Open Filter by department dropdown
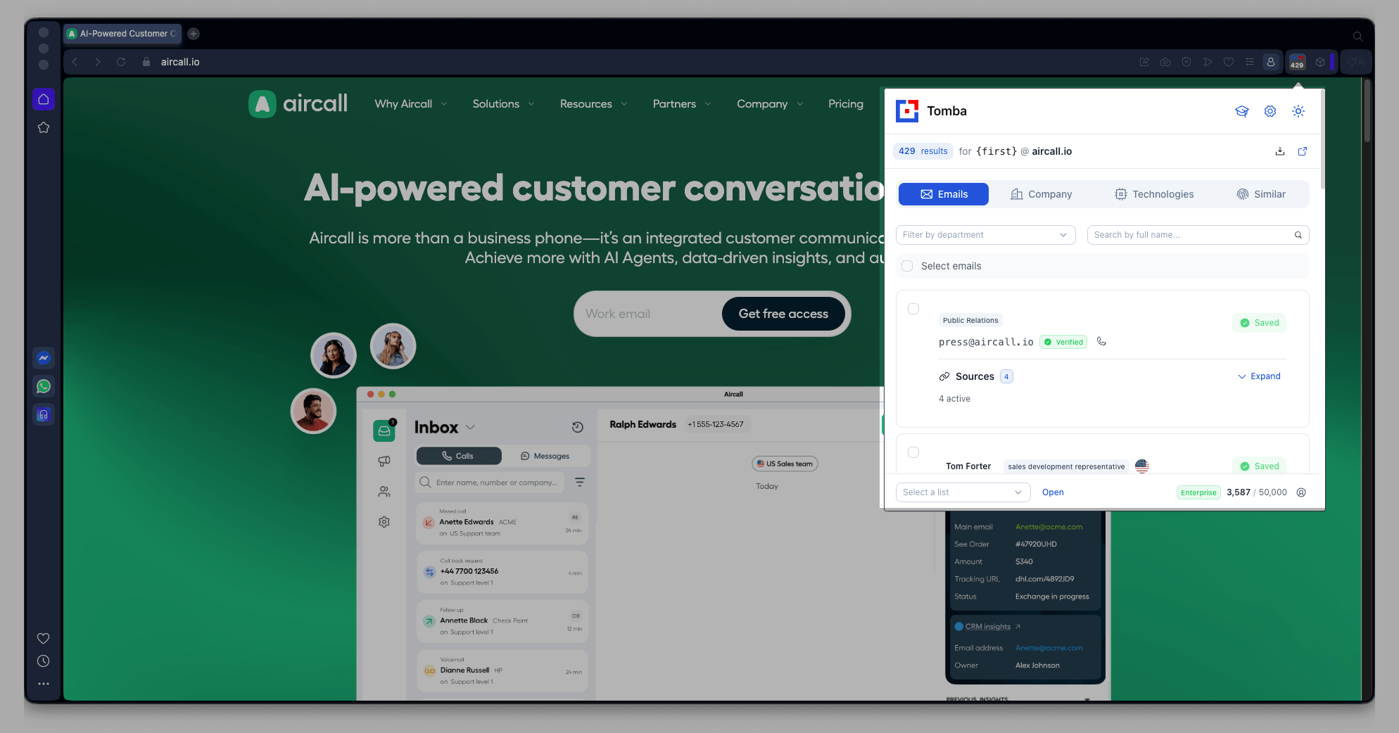Screen dimensions: 1399x733 [985, 235]
